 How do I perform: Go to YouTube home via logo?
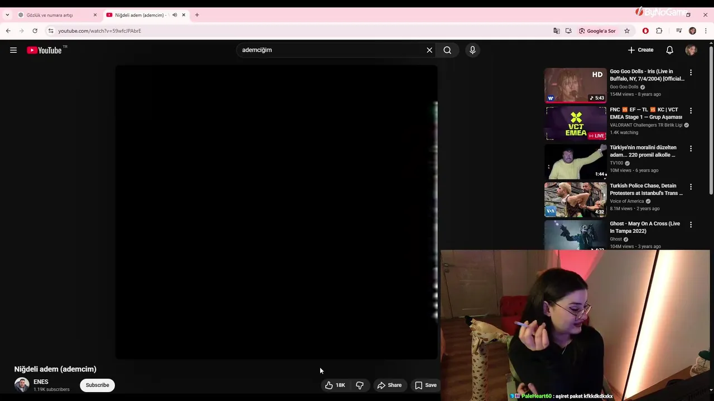pos(44,50)
